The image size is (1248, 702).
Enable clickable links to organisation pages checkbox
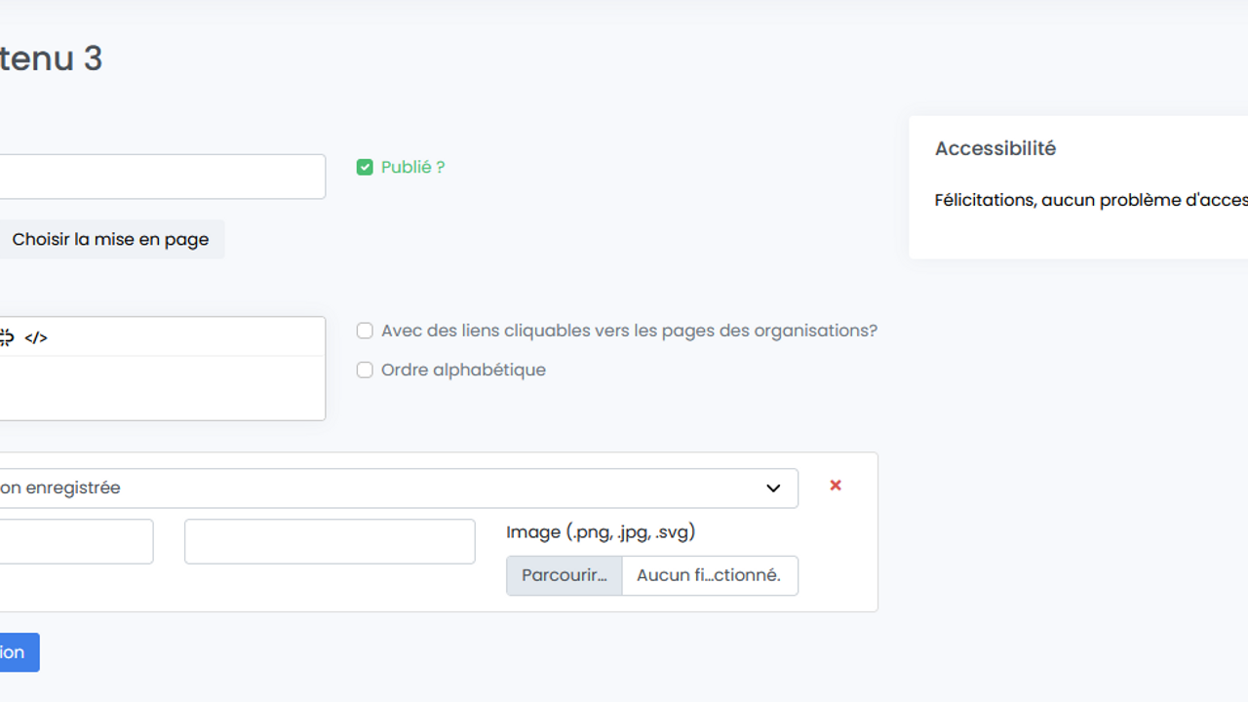coord(365,331)
